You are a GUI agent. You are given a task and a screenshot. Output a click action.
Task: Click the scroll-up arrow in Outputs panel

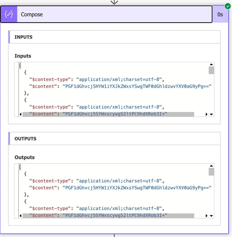click(211, 165)
